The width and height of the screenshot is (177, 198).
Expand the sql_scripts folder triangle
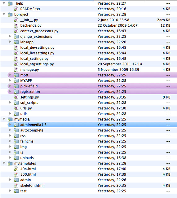point(10,103)
